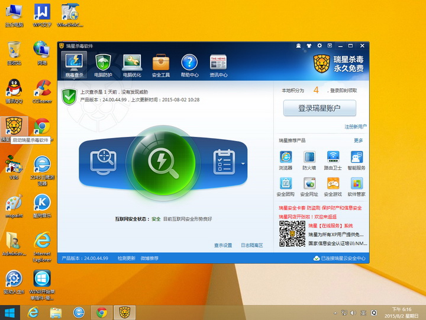Launch 路由卫士 router guard icon

click(333, 160)
